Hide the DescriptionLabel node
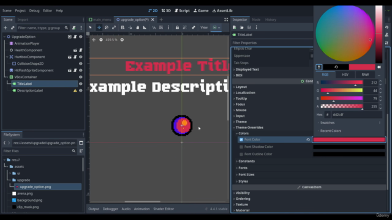This screenshot has width=392, height=220. click(80, 90)
